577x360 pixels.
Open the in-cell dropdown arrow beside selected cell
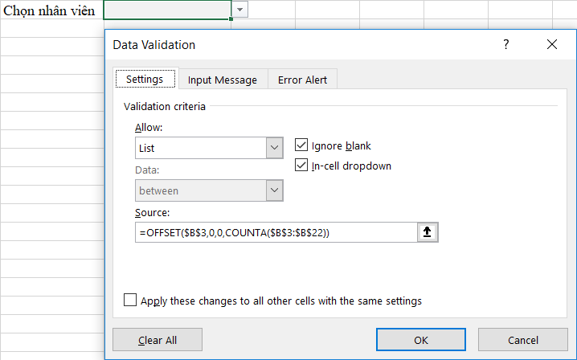240,10
